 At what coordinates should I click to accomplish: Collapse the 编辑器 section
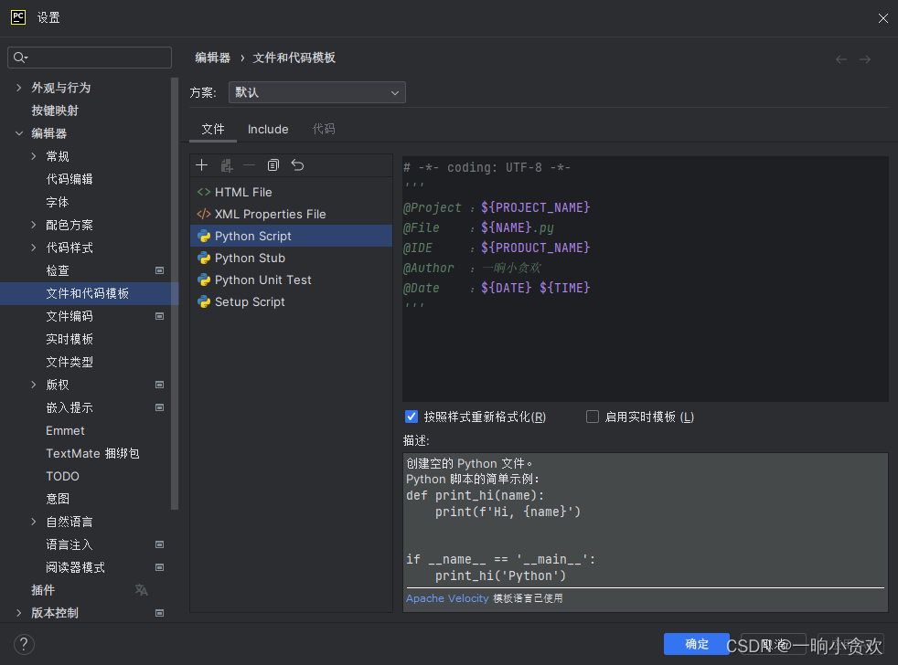click(18, 132)
